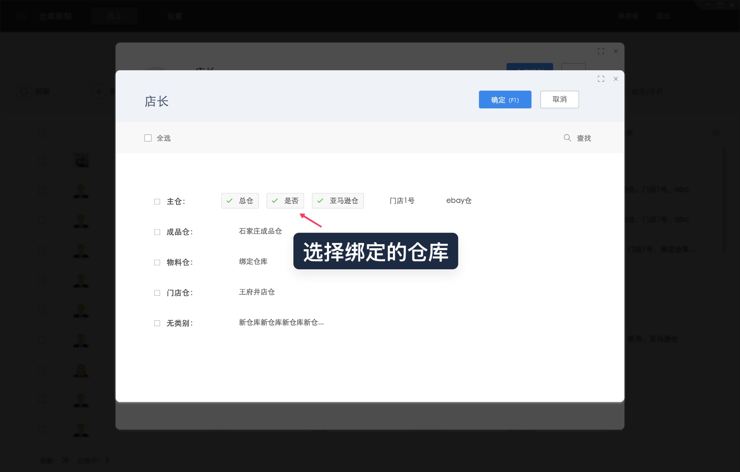740x472 pixels.
Task: Check the 主仓 category checkbox
Action: pyautogui.click(x=157, y=201)
